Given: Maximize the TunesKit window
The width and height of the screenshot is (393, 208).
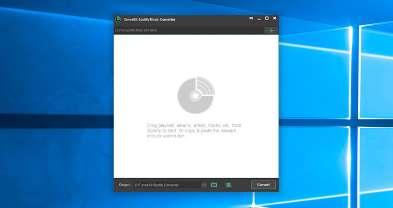Looking at the screenshot, I should pos(267,18).
